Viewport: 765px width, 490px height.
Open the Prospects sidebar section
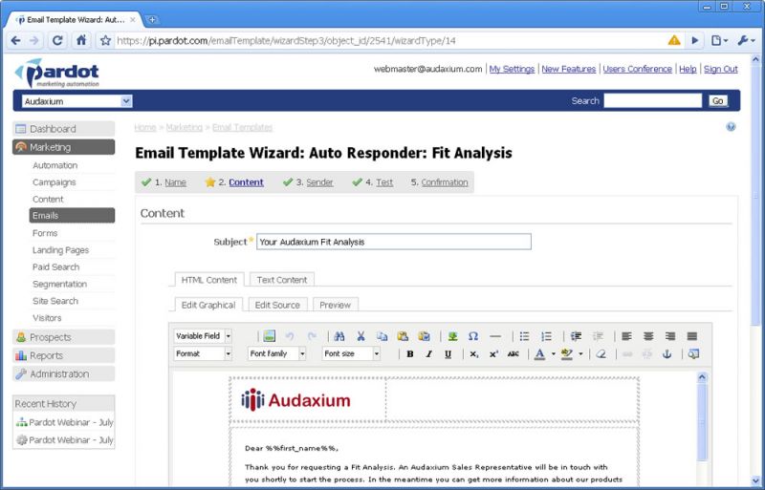(x=64, y=337)
